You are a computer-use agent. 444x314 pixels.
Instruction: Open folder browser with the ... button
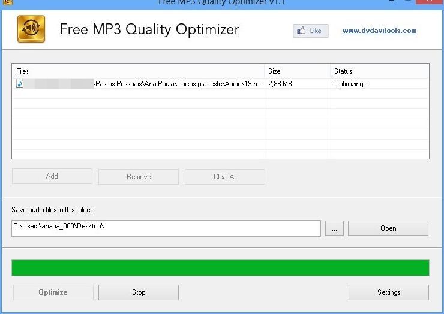click(x=334, y=228)
